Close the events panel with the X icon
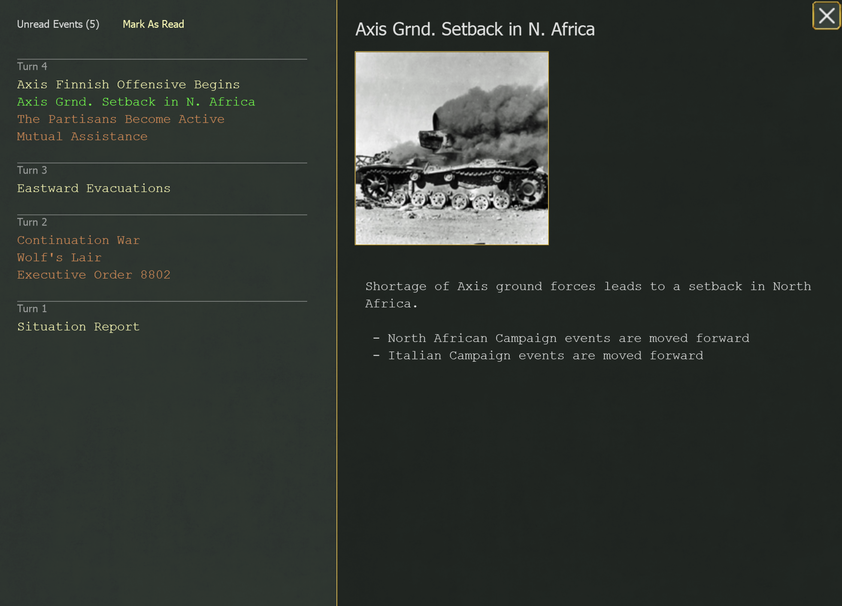Screen dimensions: 842x606 click(826, 16)
